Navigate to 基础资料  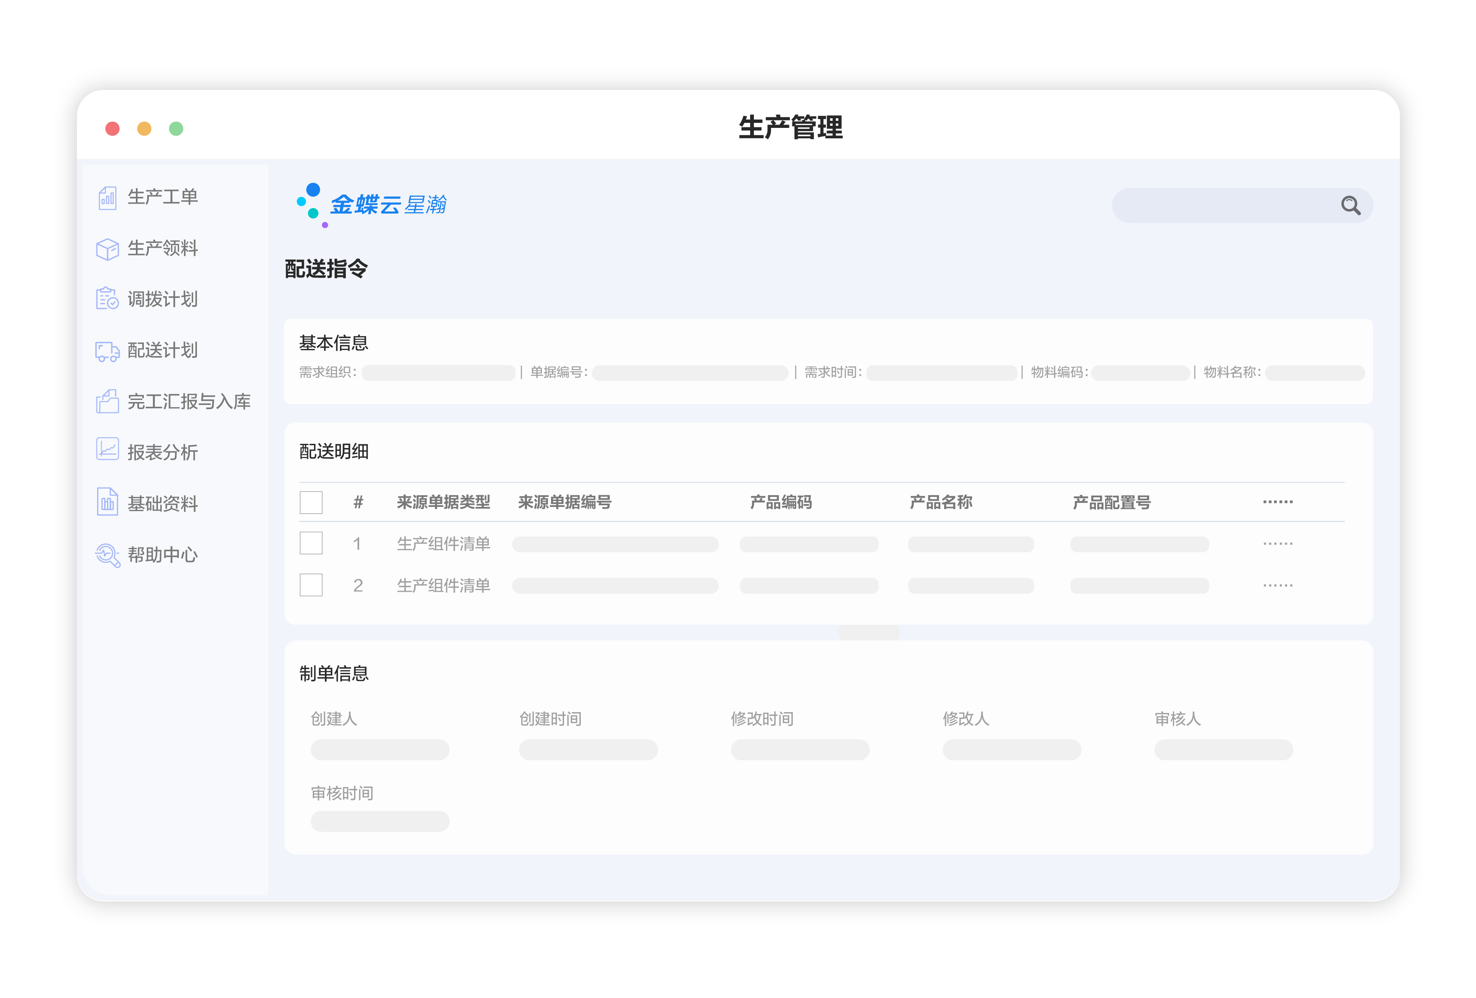click(163, 504)
